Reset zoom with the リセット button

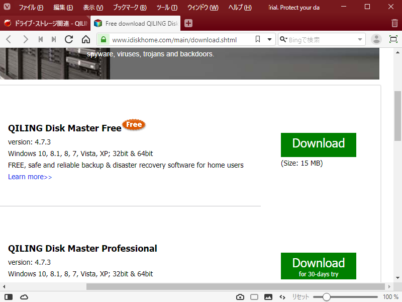click(300, 297)
